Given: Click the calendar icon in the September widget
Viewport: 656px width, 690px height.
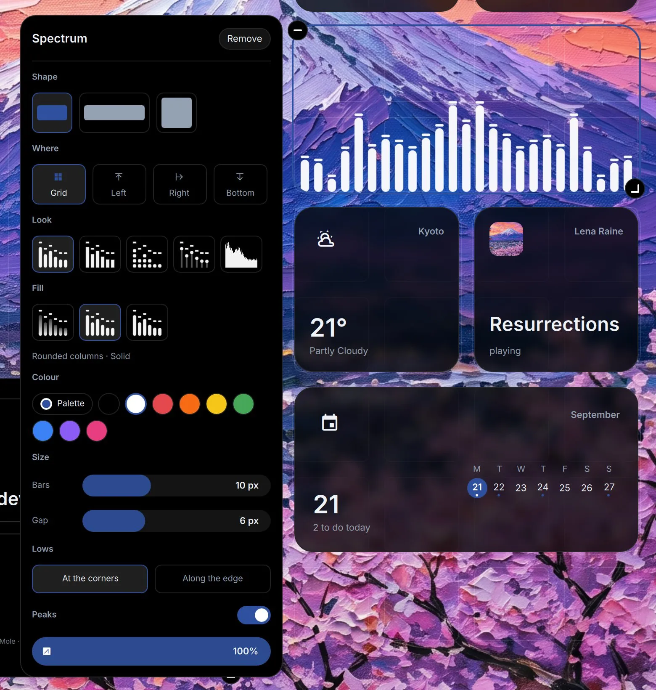Looking at the screenshot, I should (330, 422).
